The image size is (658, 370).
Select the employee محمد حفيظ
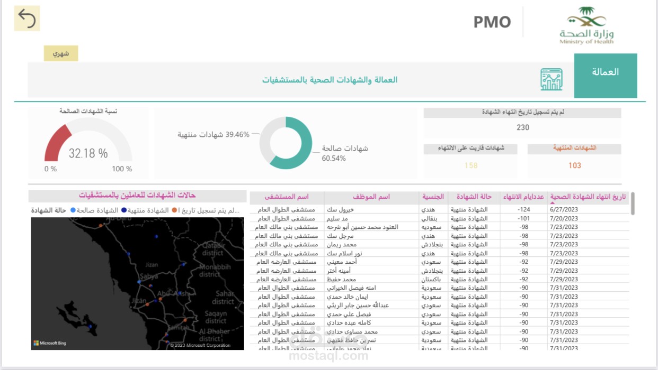pos(341,279)
